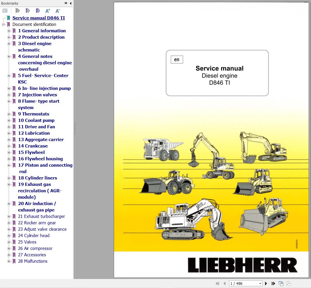Viewport: 311px width, 288px height.
Task: Open bookmark 4 General notes concerning diesel engine overhaul
Action: 45,63
